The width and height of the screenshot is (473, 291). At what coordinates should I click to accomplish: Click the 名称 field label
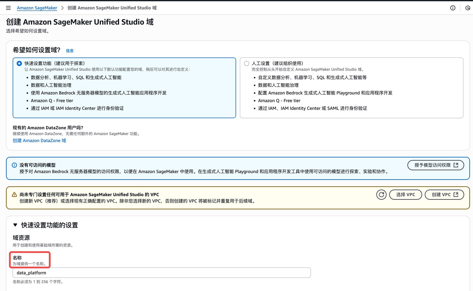(17, 258)
